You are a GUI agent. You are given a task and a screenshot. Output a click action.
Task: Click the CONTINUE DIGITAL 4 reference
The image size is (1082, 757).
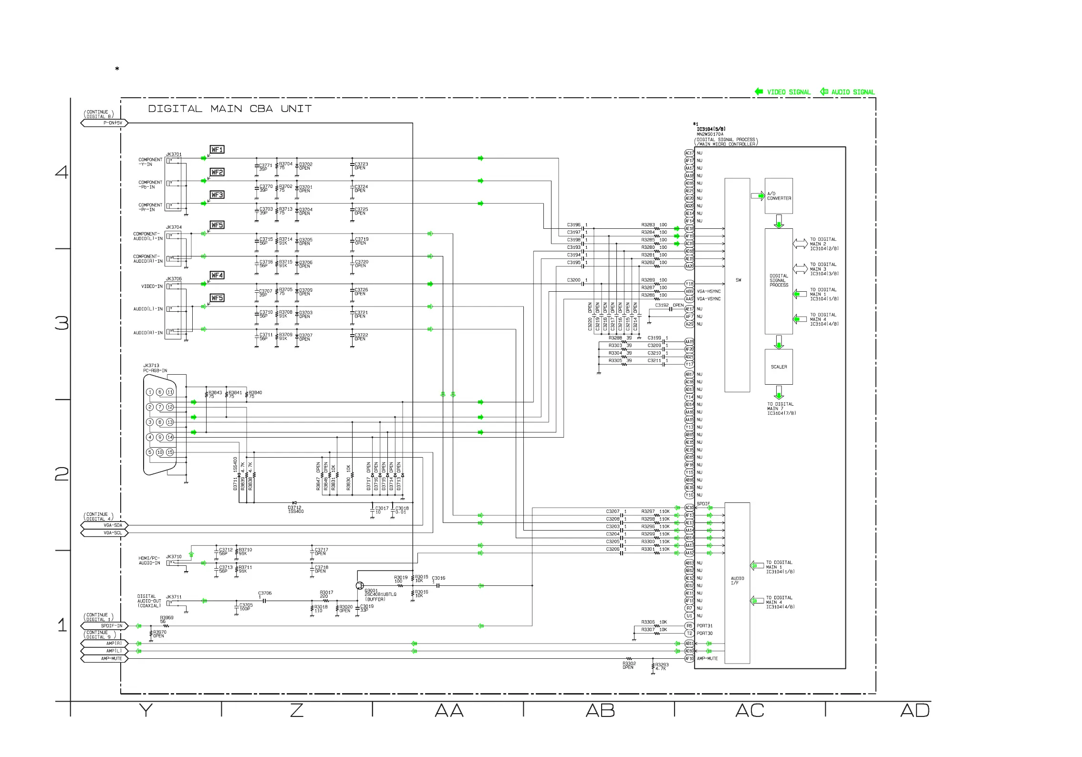[99, 517]
